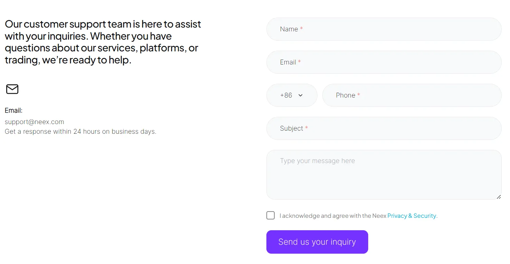Click the red asterisk after the Name label
The width and height of the screenshot is (510, 264).
point(301,29)
